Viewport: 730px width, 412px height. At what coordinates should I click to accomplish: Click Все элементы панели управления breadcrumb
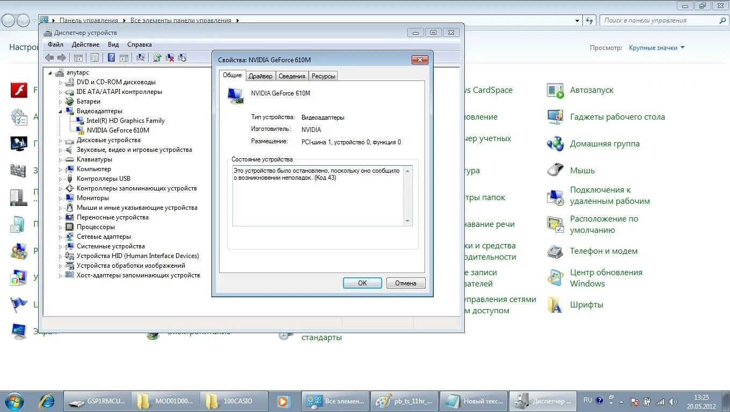pyautogui.click(x=181, y=20)
